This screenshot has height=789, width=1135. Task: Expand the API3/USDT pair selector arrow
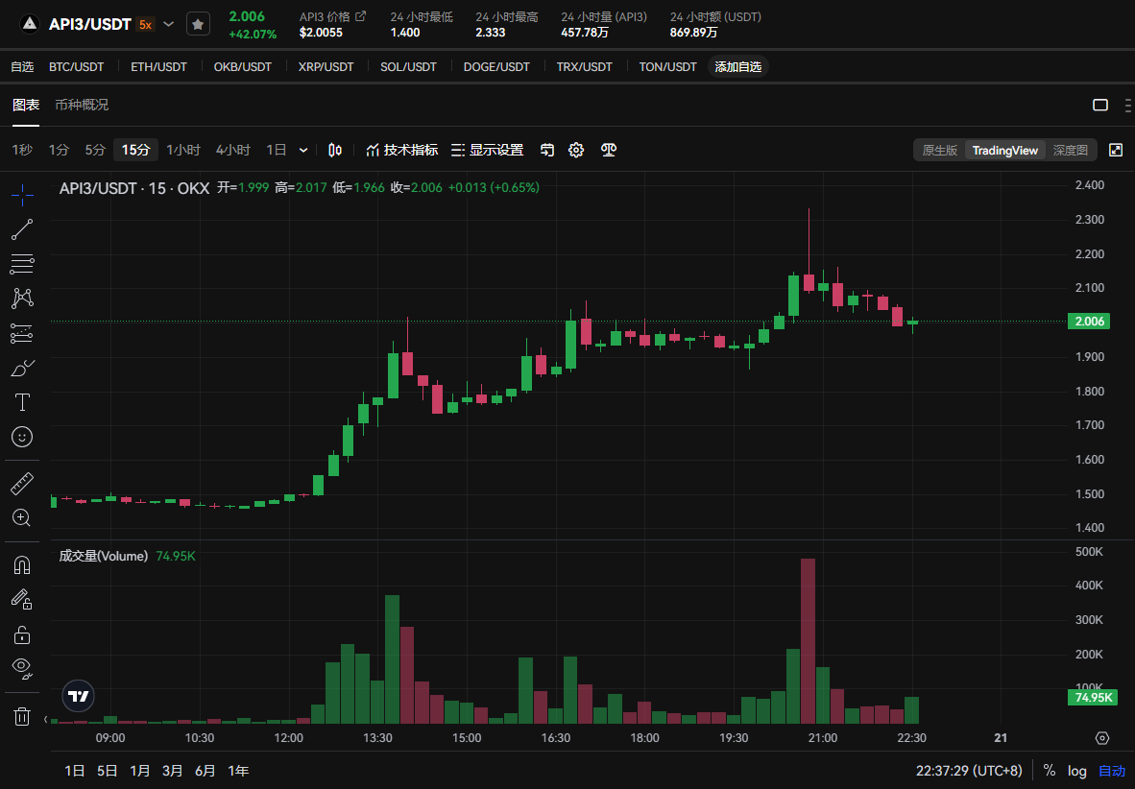coord(170,24)
